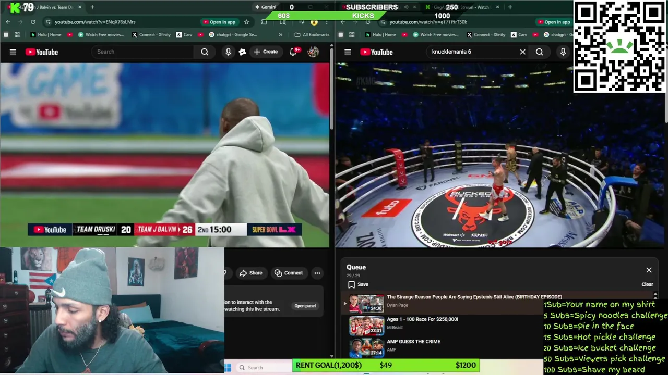Image resolution: width=668 pixels, height=375 pixels.
Task: Open the Watch Free movies bookmark in the left browser
Action: [101, 35]
